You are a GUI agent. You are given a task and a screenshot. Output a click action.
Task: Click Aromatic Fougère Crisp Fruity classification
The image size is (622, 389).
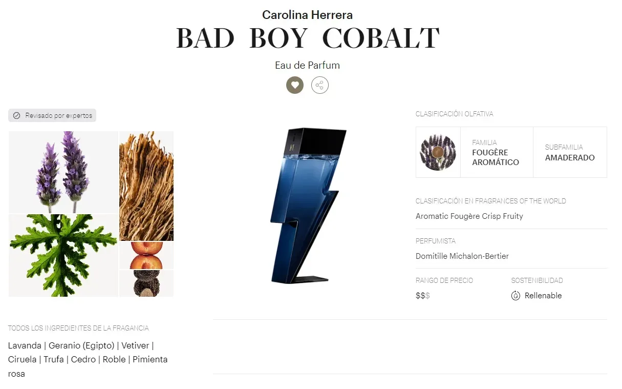[x=469, y=216]
